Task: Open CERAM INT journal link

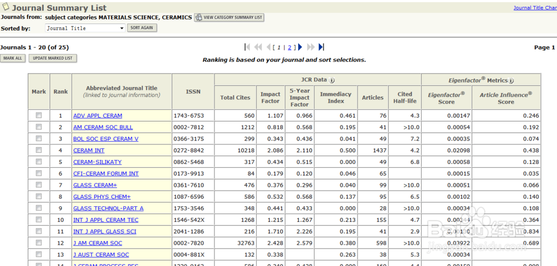Action: 89,151
